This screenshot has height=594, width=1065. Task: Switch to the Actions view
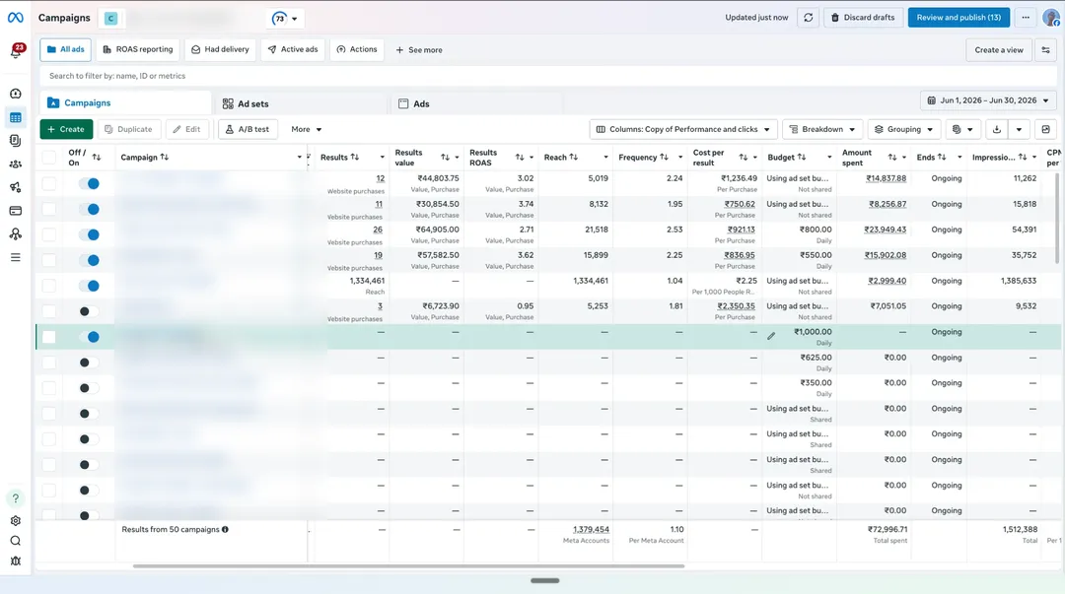pyautogui.click(x=357, y=49)
